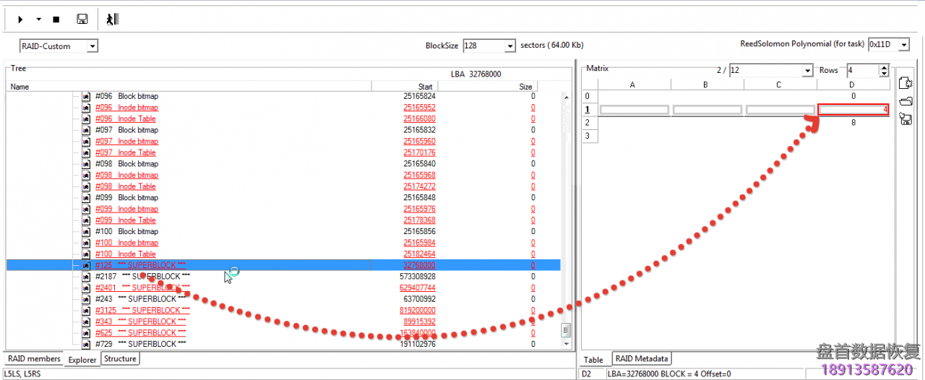Click status bar text L5LS, L5RS
The width and height of the screenshot is (925, 380).
pyautogui.click(x=22, y=373)
